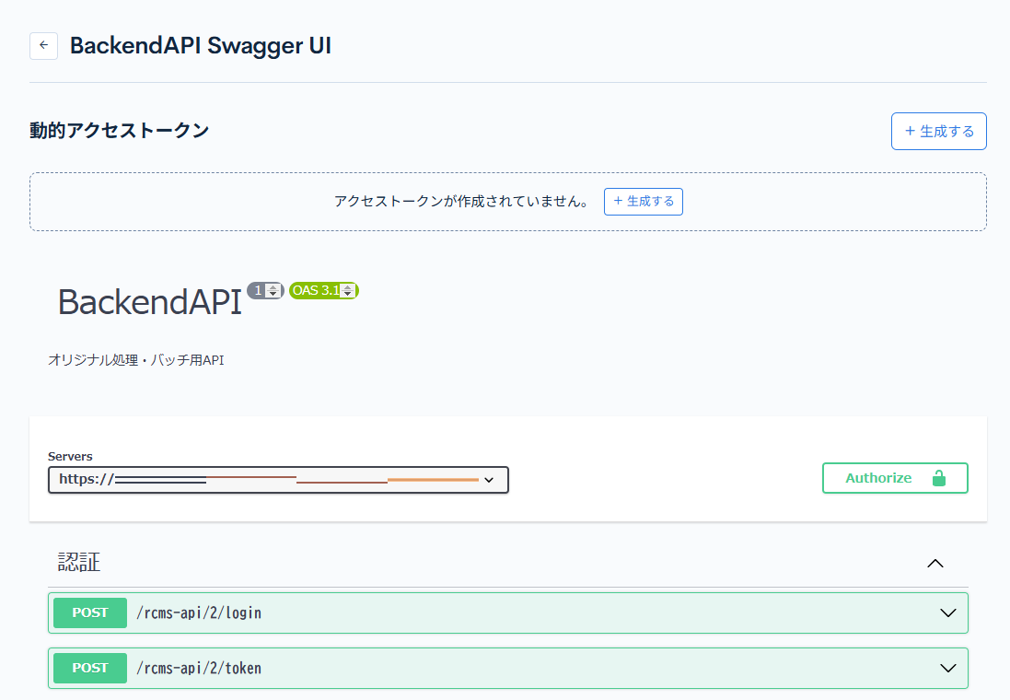Screen dimensions: 1010x700
Task: Click the BackendAPI Swagger UI page heading
Action: click(201, 44)
